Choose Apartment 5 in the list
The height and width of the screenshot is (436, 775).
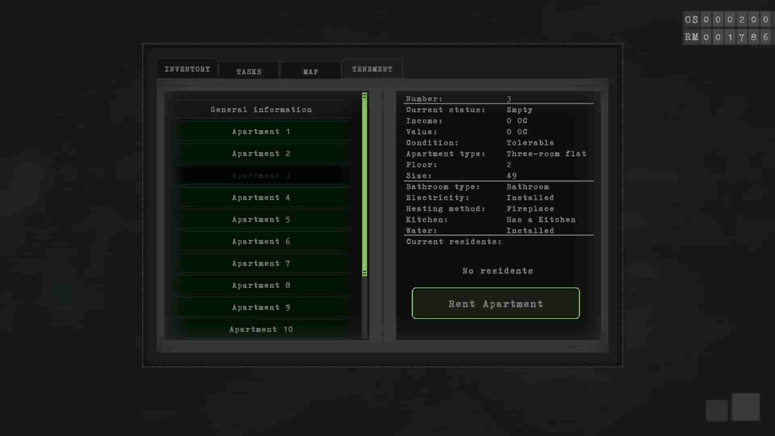coord(261,220)
